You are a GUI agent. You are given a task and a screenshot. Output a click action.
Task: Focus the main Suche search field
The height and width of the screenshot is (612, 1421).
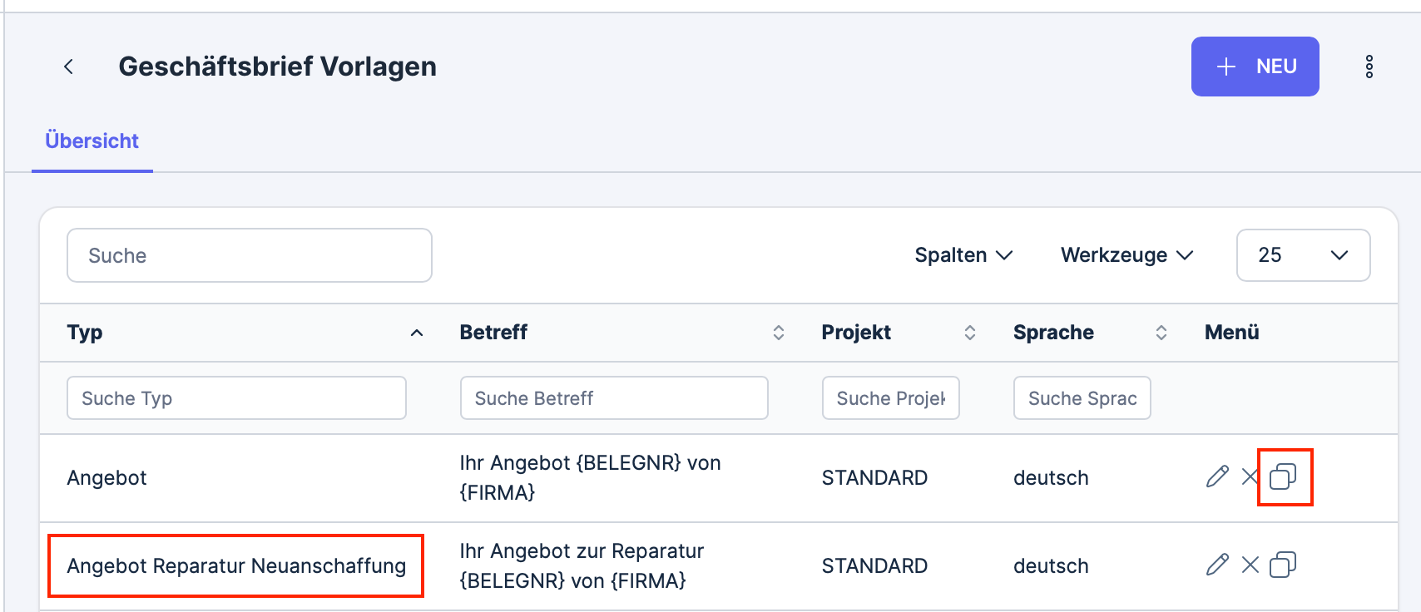tap(250, 255)
